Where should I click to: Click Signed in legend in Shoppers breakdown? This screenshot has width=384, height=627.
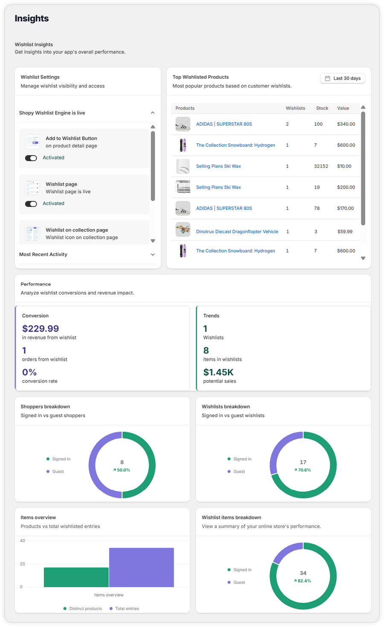click(x=58, y=459)
